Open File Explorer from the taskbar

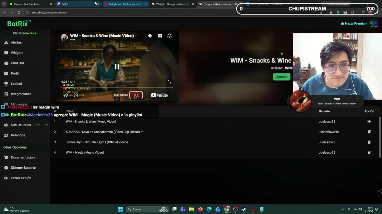pos(192,209)
